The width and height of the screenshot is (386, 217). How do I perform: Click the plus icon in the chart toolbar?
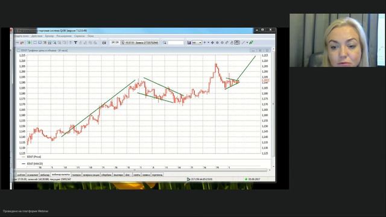204,43
